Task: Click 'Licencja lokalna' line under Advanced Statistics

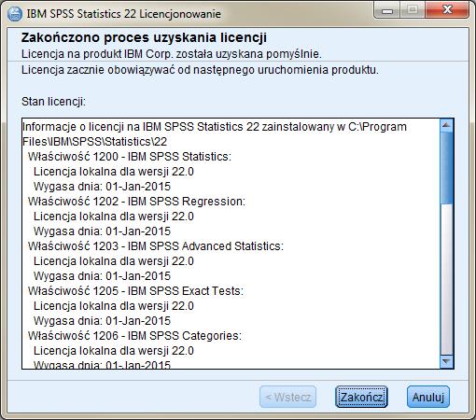Action: (x=114, y=261)
